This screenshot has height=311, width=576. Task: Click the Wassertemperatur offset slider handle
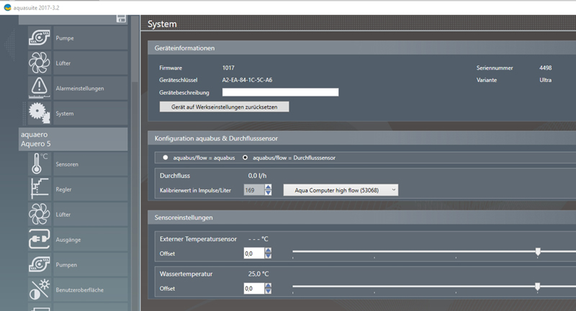[x=537, y=287]
